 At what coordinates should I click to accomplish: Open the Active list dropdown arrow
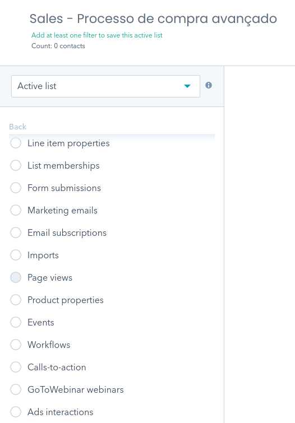187,86
